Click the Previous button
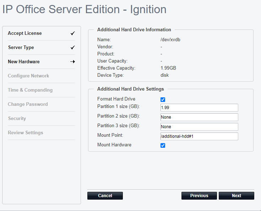This screenshot has width=261, height=211. tap(199, 195)
